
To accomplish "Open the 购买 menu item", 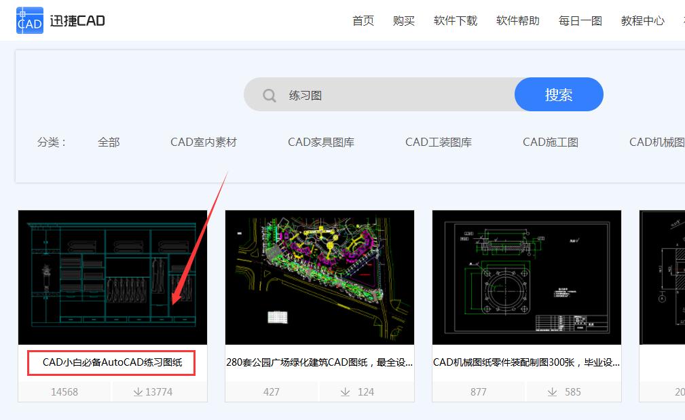I will coord(403,20).
